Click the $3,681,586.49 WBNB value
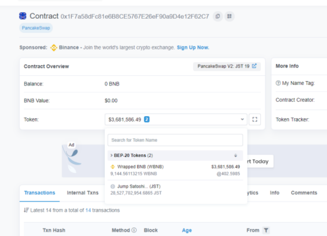 coord(226,167)
